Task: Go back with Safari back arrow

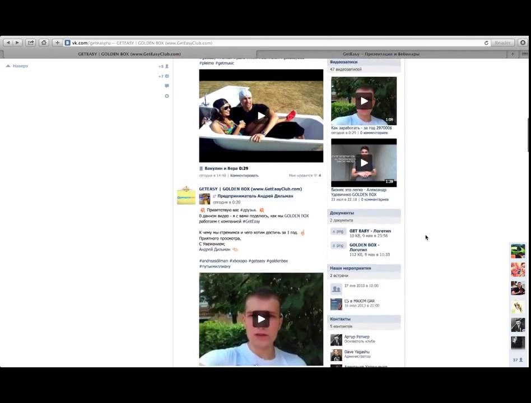Action: coord(8,43)
